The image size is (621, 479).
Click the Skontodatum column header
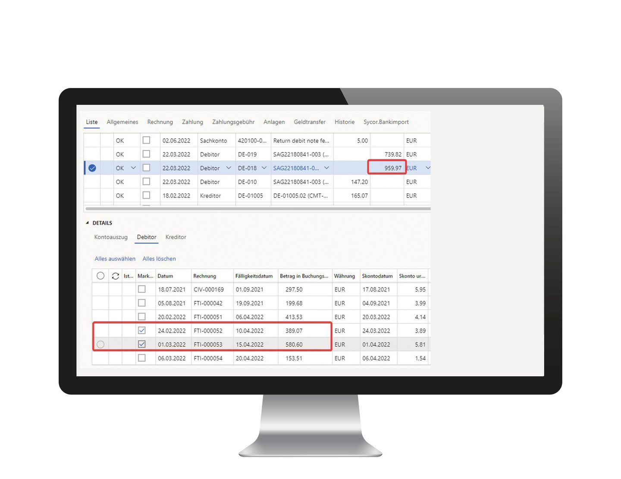(x=377, y=276)
